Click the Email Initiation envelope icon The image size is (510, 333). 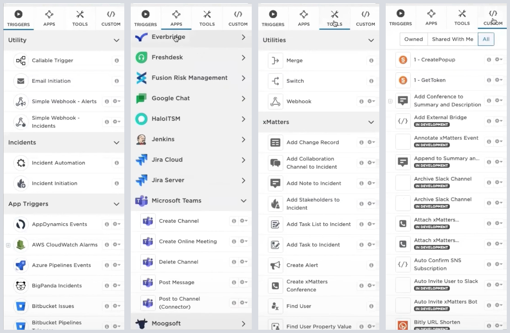point(21,81)
